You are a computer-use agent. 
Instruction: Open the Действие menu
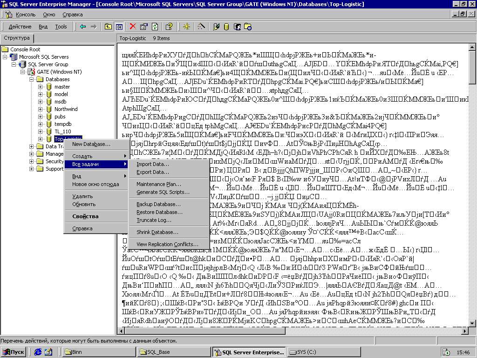tap(20, 27)
